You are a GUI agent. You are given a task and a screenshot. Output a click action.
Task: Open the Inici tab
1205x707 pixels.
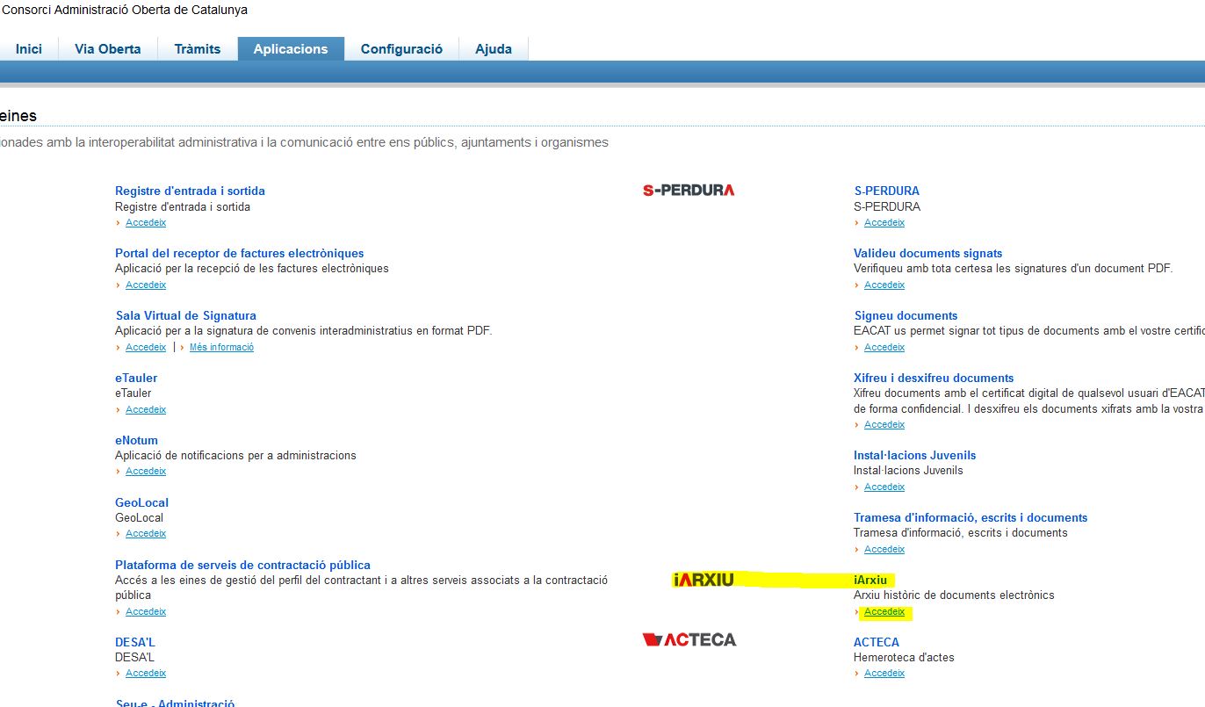click(x=29, y=49)
